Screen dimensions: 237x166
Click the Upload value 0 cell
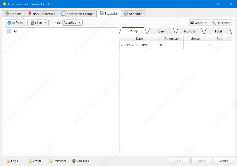[x=196, y=45]
